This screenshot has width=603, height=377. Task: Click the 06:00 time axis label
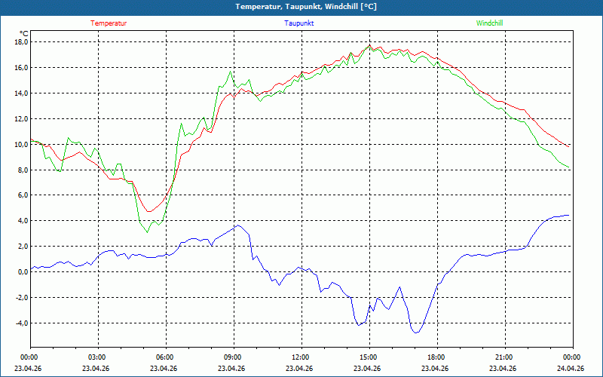pyautogui.click(x=166, y=357)
